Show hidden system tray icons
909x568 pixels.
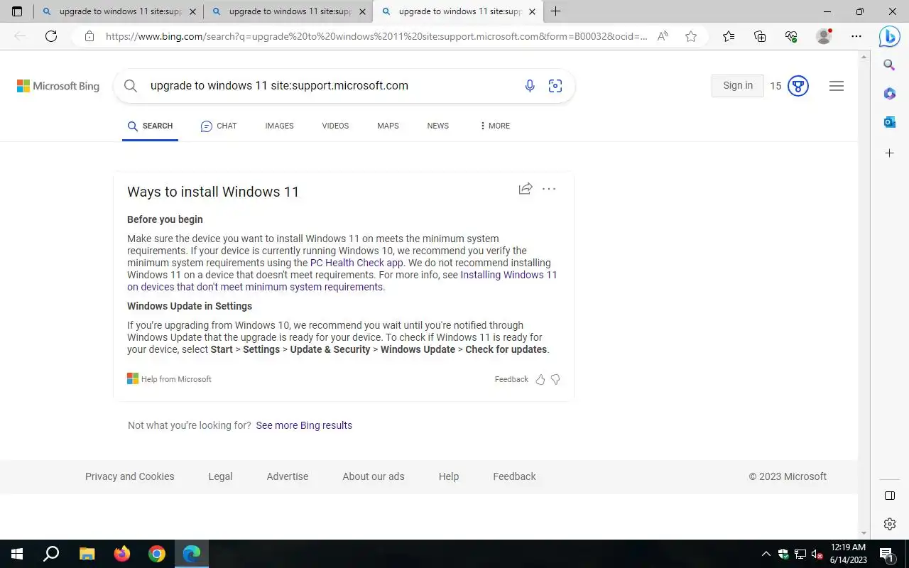766,554
